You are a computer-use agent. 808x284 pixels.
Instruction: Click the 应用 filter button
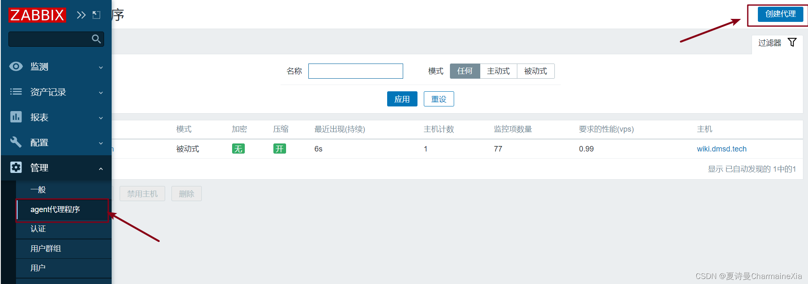pyautogui.click(x=402, y=99)
